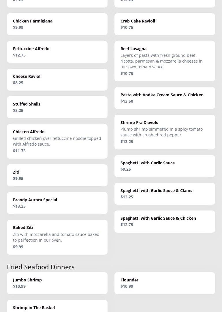Pick the Stuffed Shells dish
Screen dimensions: 222x312
[x=57, y=107]
